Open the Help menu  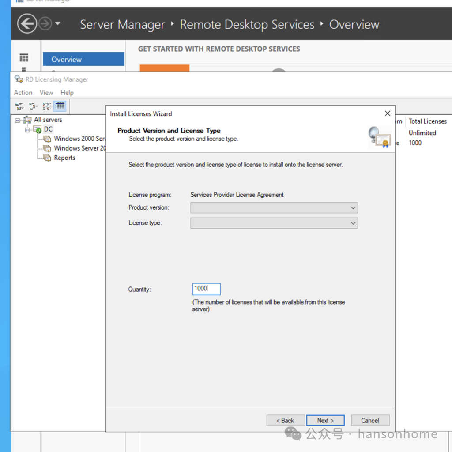67,93
